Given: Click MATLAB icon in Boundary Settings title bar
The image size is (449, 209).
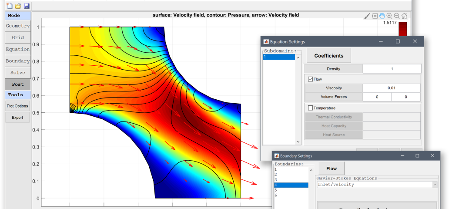Looking at the screenshot, I should 277,156.
